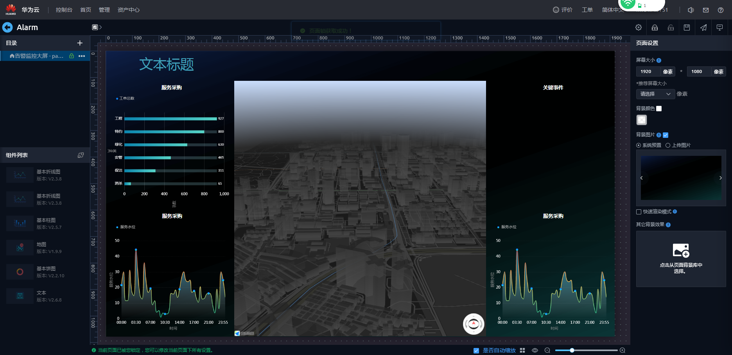The height and width of the screenshot is (355, 732).
Task: Open 工单 in the top navigation
Action: tap(587, 10)
